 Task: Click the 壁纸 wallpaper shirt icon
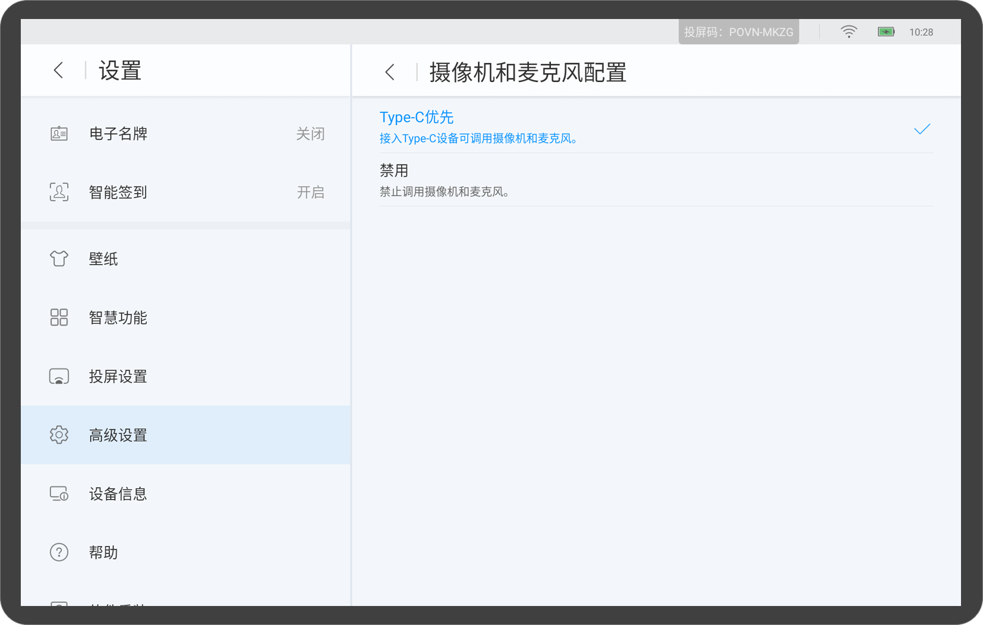point(58,258)
